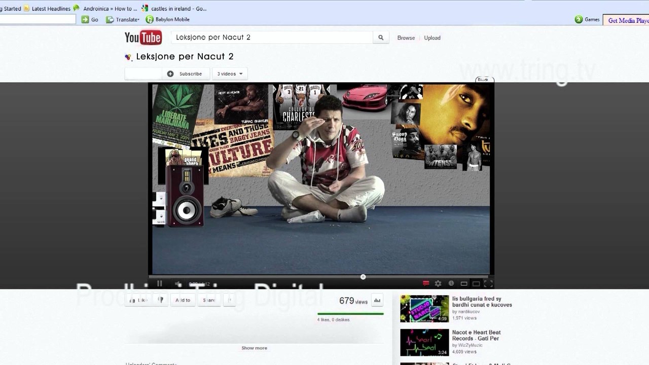
Task: Click the video progress scrubber handle
Action: pos(363,277)
